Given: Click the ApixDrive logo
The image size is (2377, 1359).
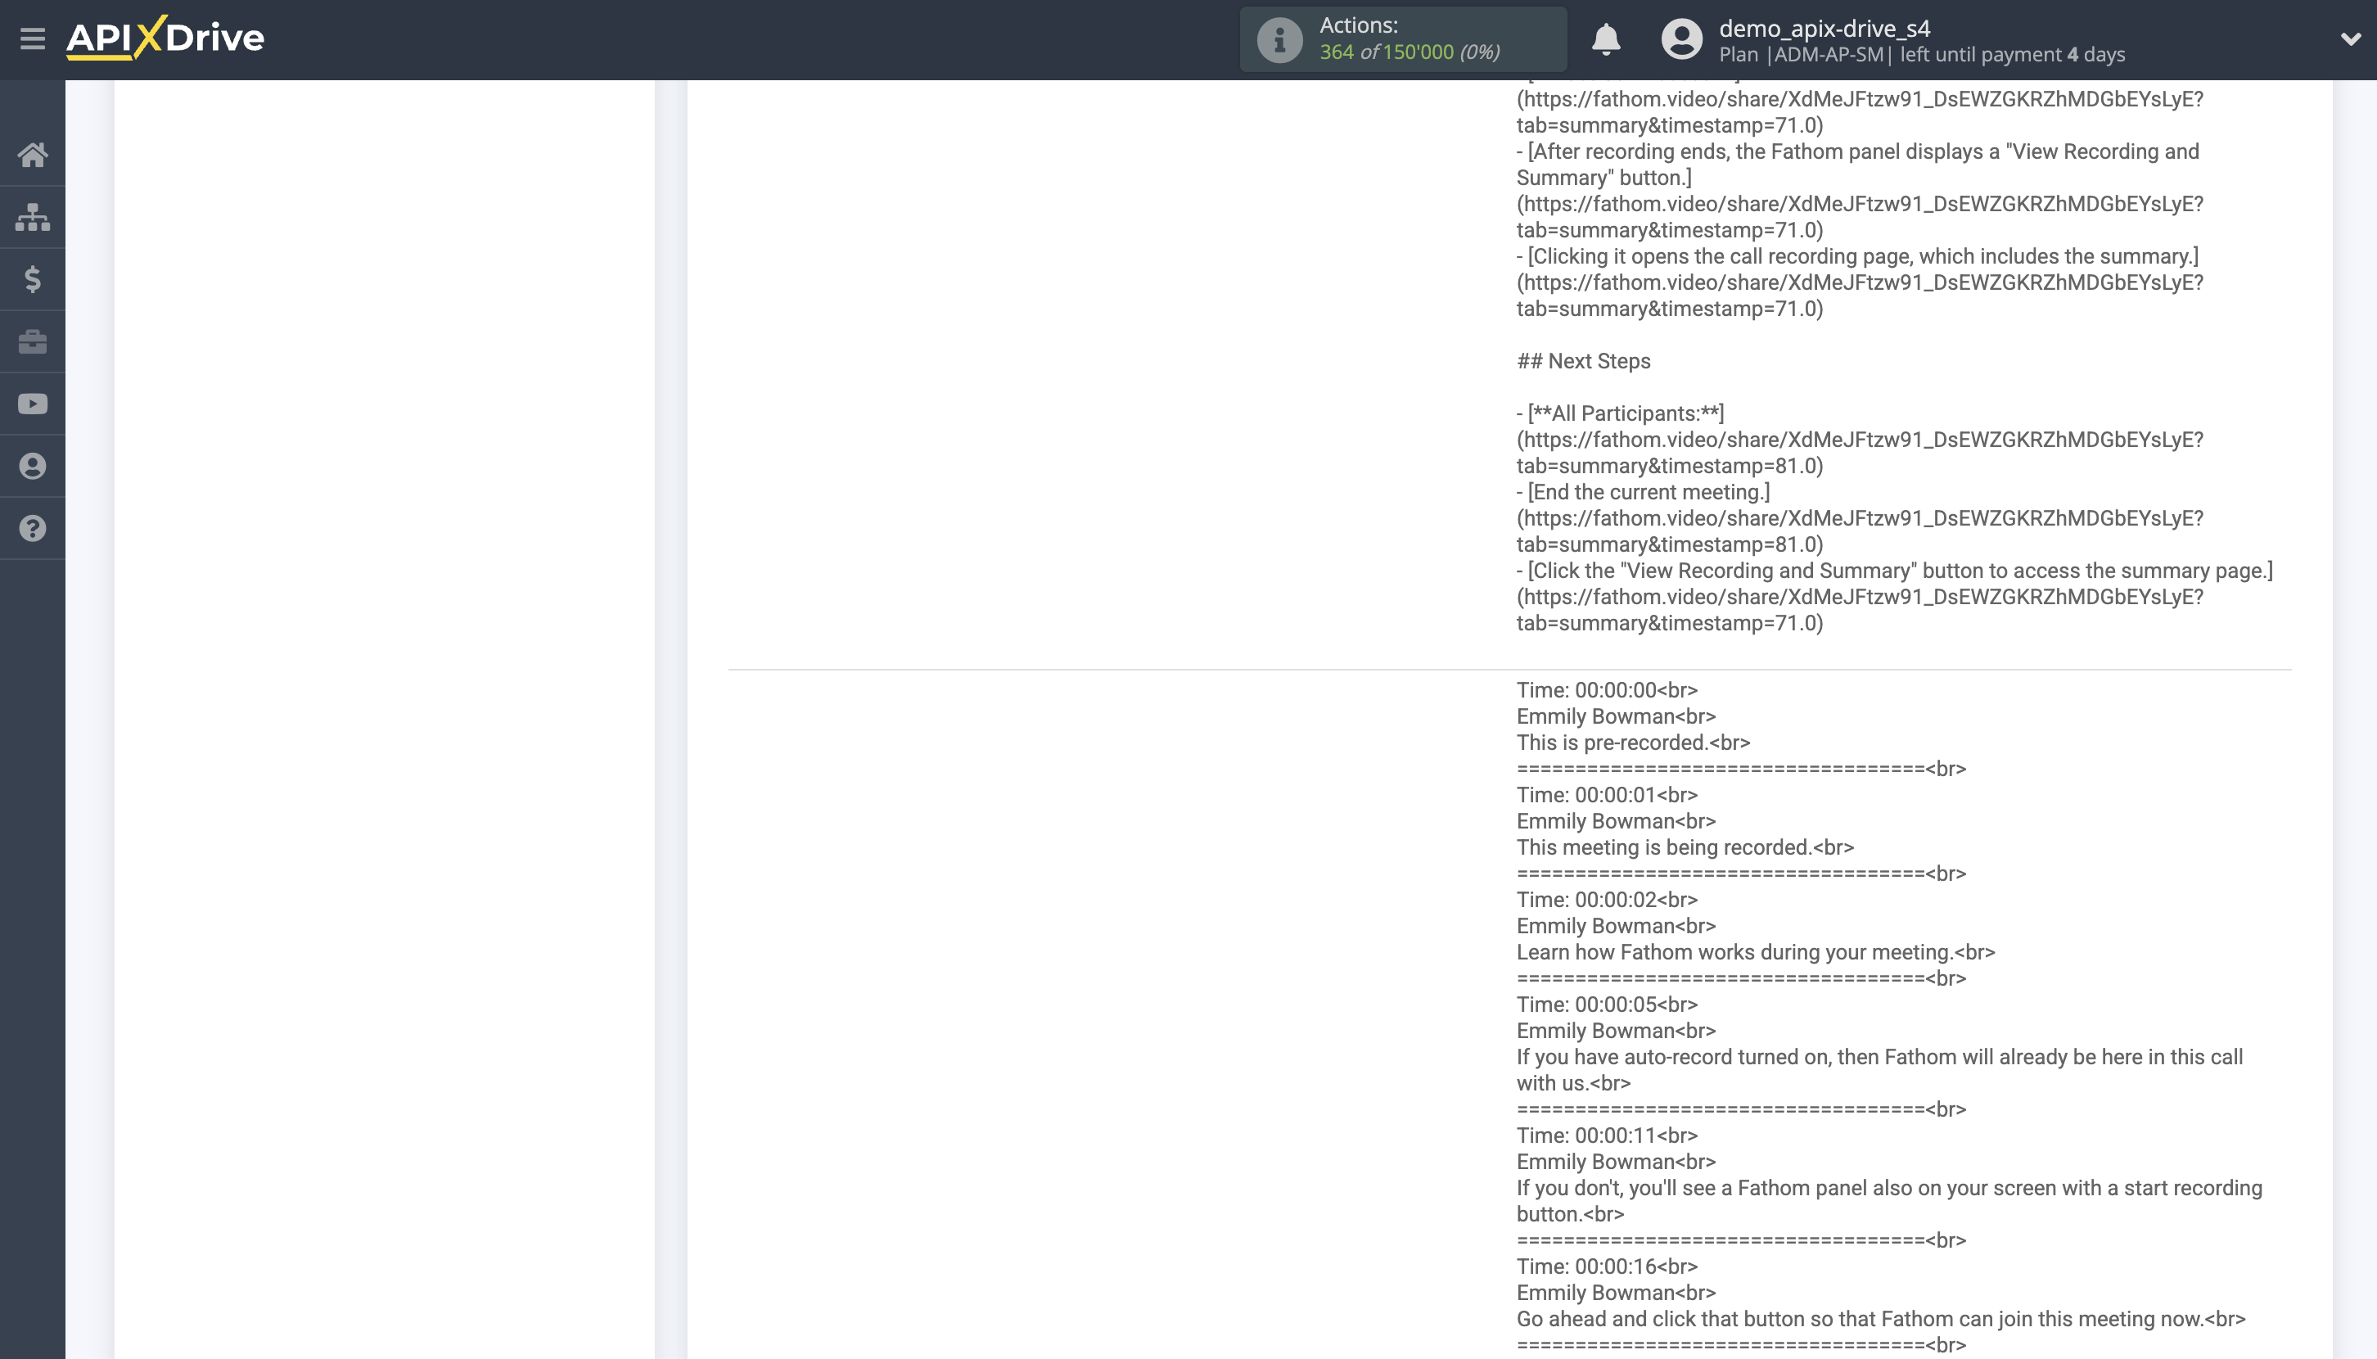Looking at the screenshot, I should [x=165, y=38].
